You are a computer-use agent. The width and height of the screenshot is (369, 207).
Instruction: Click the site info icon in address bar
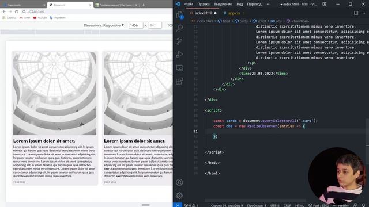[x=24, y=11]
